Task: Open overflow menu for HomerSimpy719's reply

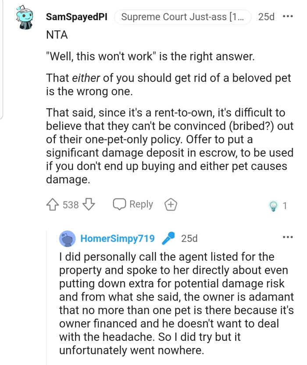Action: (x=288, y=237)
